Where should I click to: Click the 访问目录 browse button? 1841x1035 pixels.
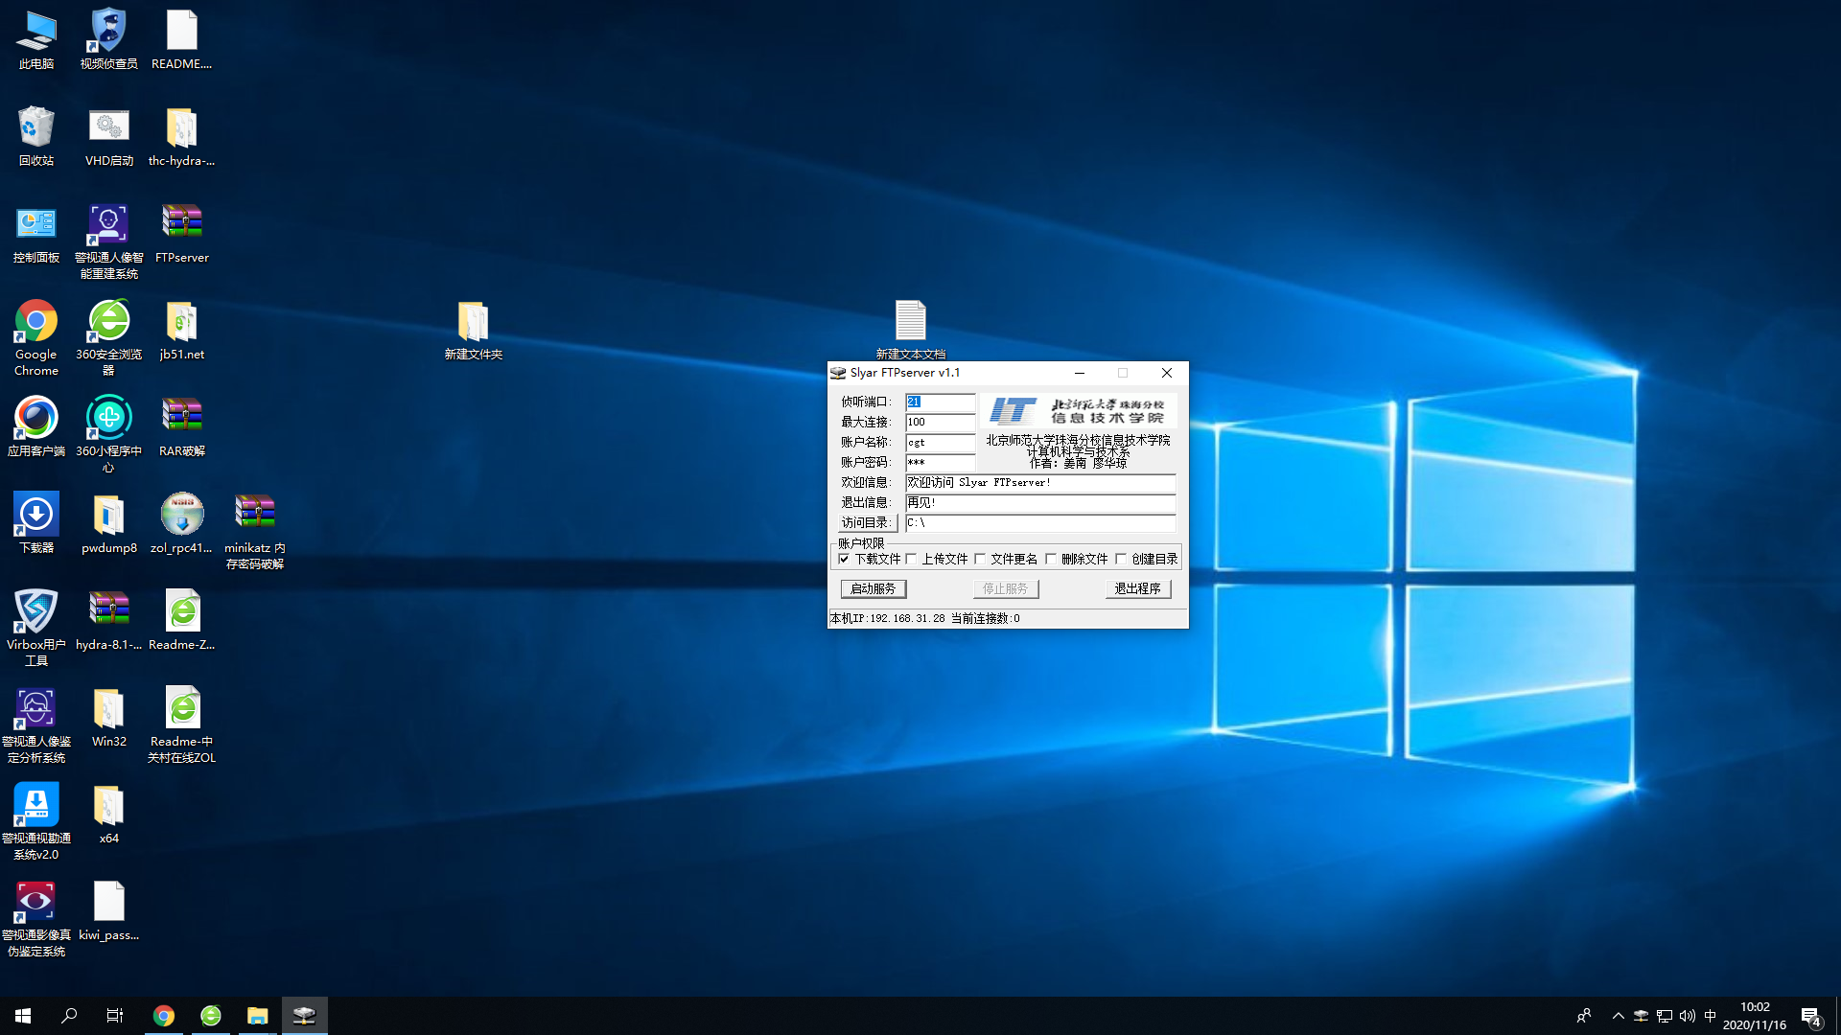868,522
